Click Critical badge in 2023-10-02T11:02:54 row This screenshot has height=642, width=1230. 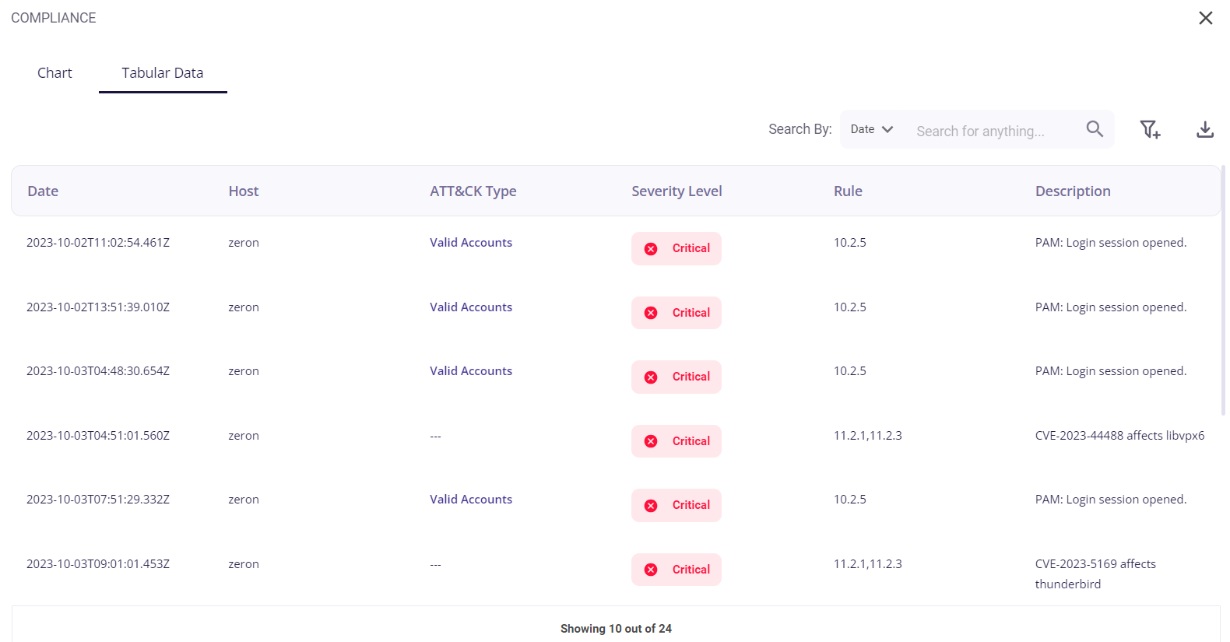(676, 248)
